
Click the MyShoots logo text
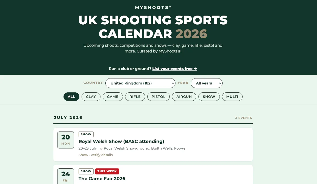pyautogui.click(x=153, y=7)
